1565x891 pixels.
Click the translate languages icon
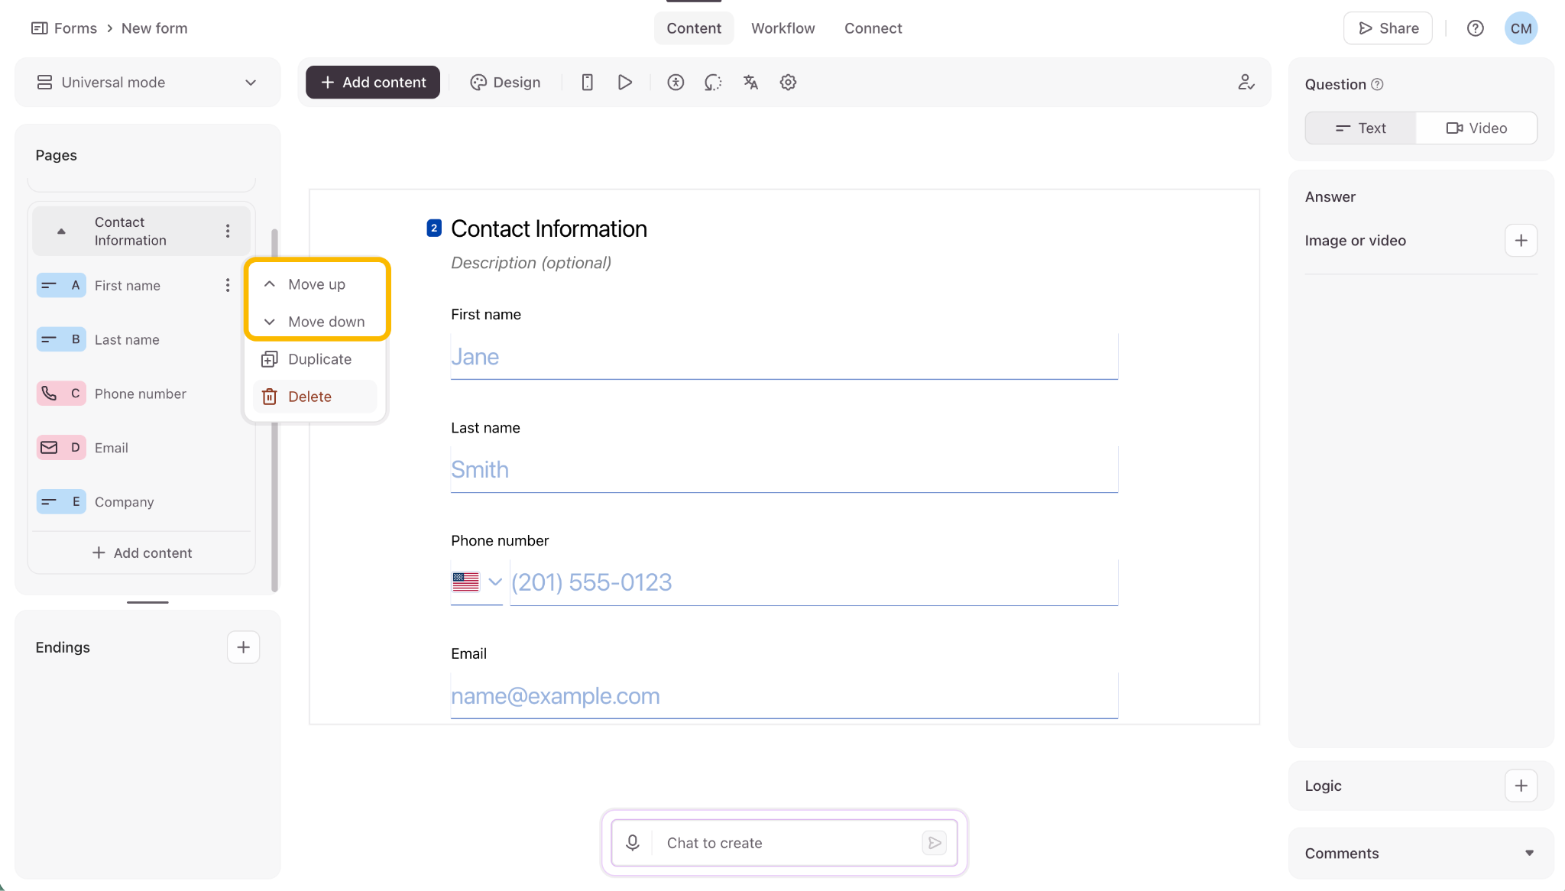pyautogui.click(x=750, y=83)
